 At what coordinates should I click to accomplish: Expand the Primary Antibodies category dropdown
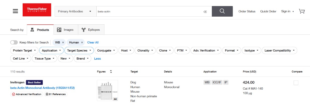point(75,12)
